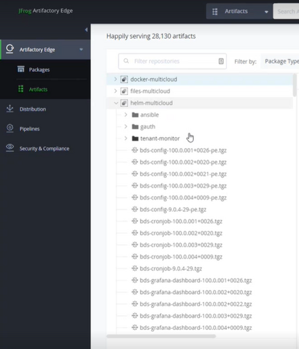
Task: Select Artifacts in the sidebar
Action: pos(38,89)
